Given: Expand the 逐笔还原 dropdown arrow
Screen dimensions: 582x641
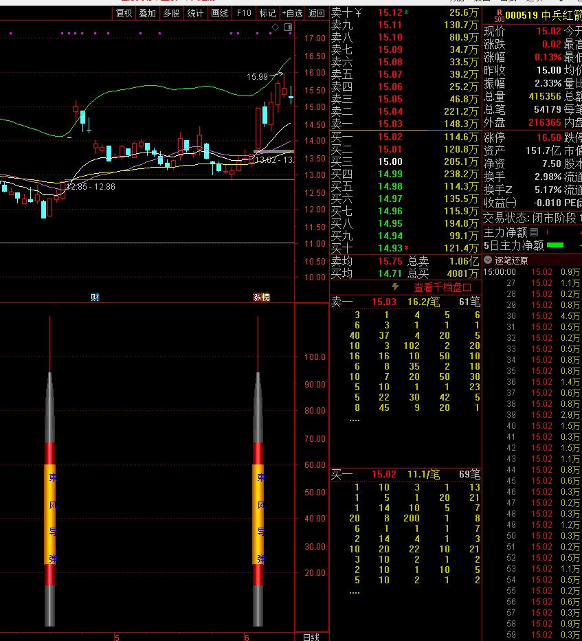Looking at the screenshot, I should (x=488, y=260).
